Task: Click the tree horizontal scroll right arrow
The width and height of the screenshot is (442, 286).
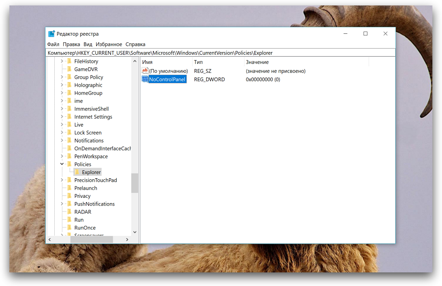Action: (127, 239)
